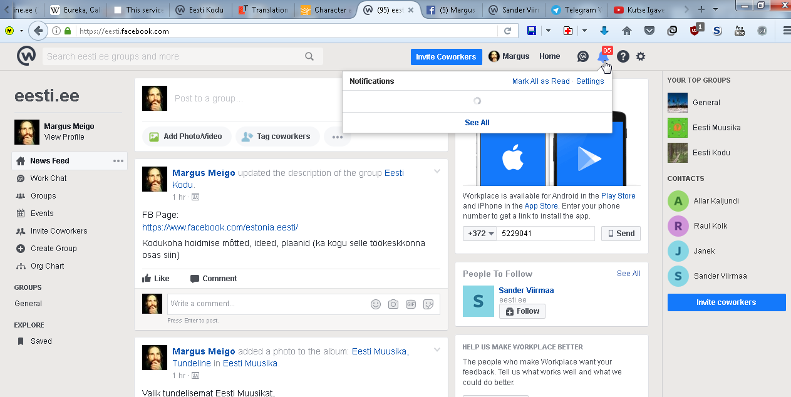
Task: Click the Invite Coworkers button in header
Action: pyautogui.click(x=446, y=56)
